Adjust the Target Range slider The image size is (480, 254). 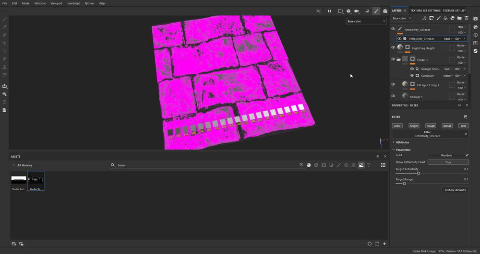[x=432, y=184]
